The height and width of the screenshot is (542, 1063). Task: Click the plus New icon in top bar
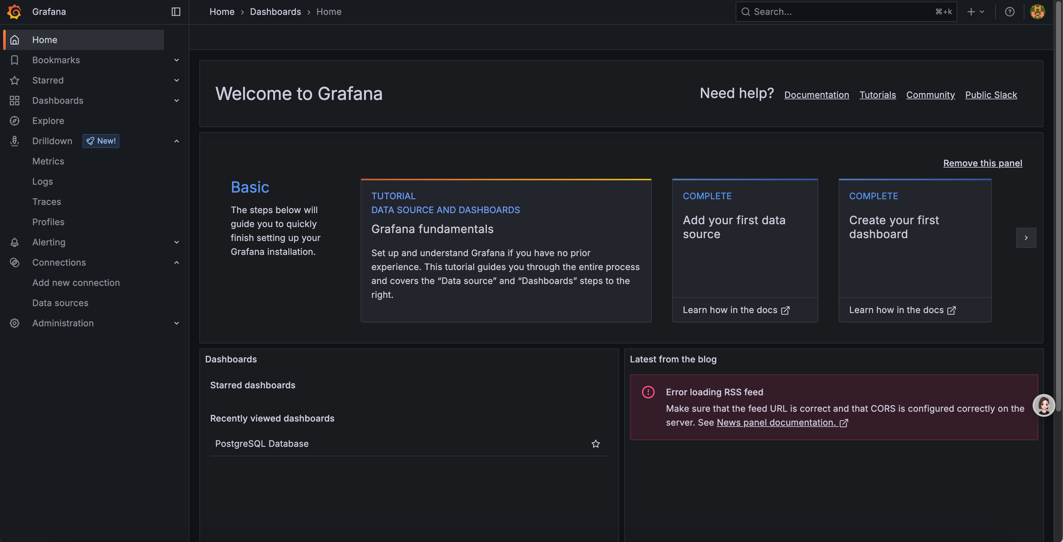point(971,11)
